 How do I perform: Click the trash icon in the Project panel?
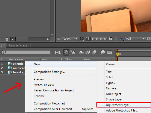7,39
